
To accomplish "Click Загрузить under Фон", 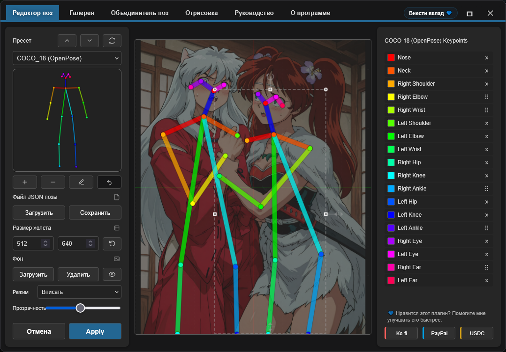I will coord(33,274).
